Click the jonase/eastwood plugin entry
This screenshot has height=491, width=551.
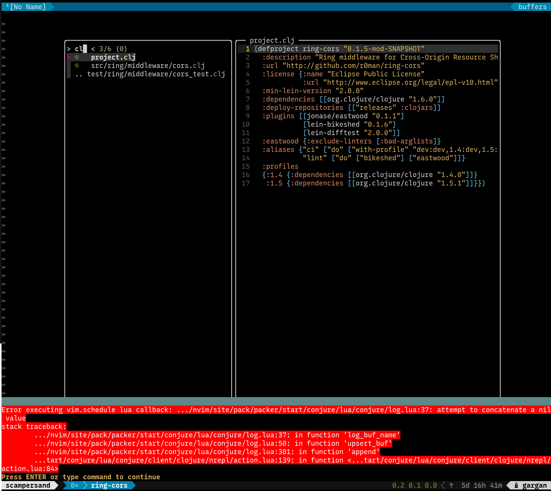tap(353, 116)
